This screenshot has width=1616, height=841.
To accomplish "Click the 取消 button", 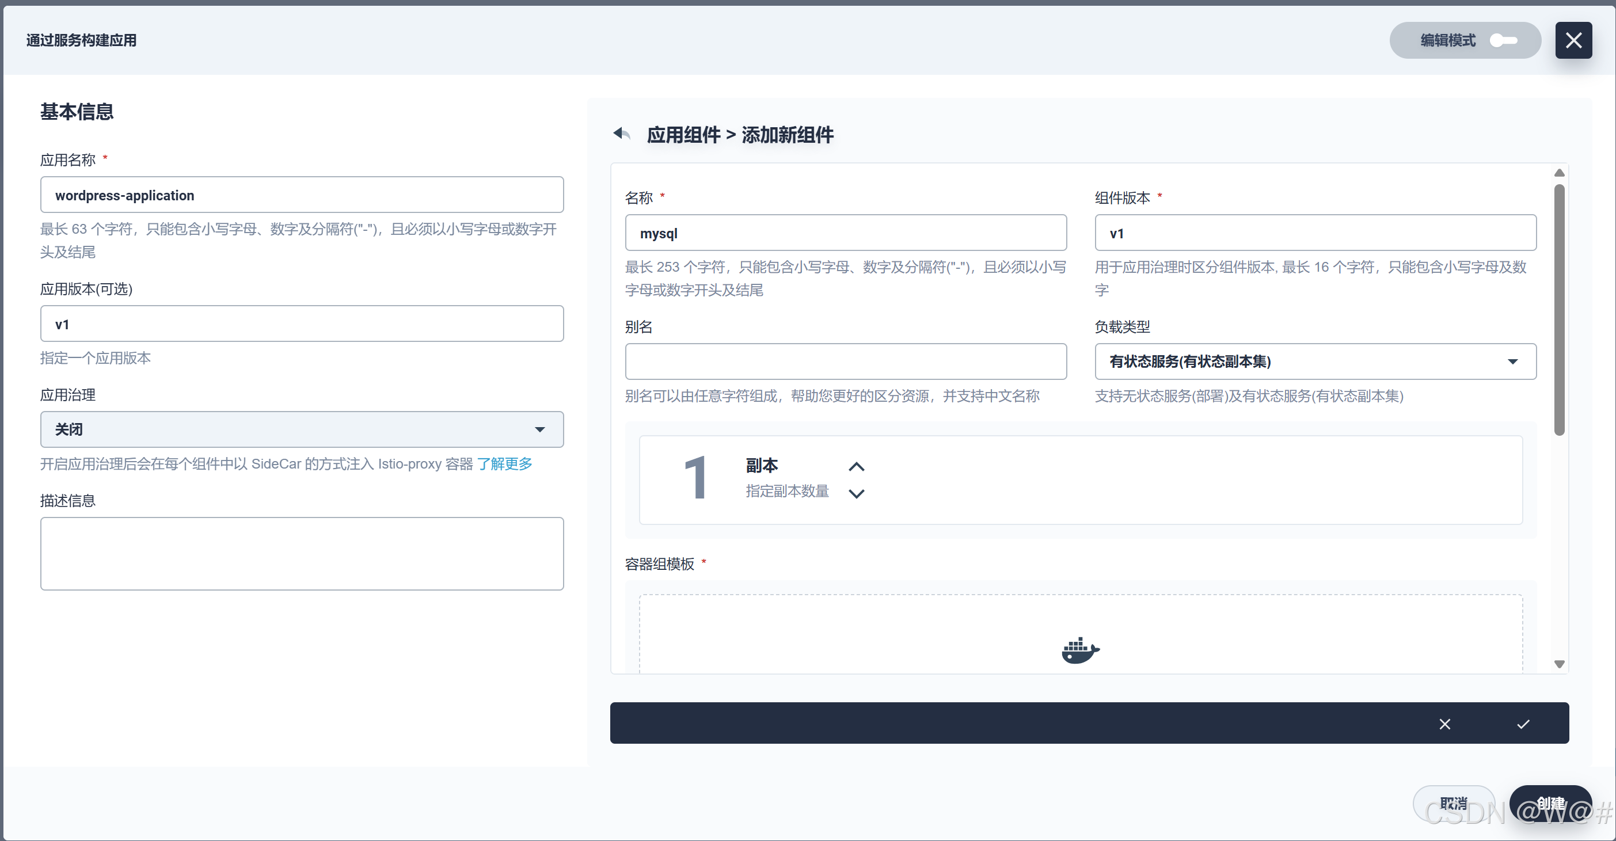I will click(x=1453, y=804).
